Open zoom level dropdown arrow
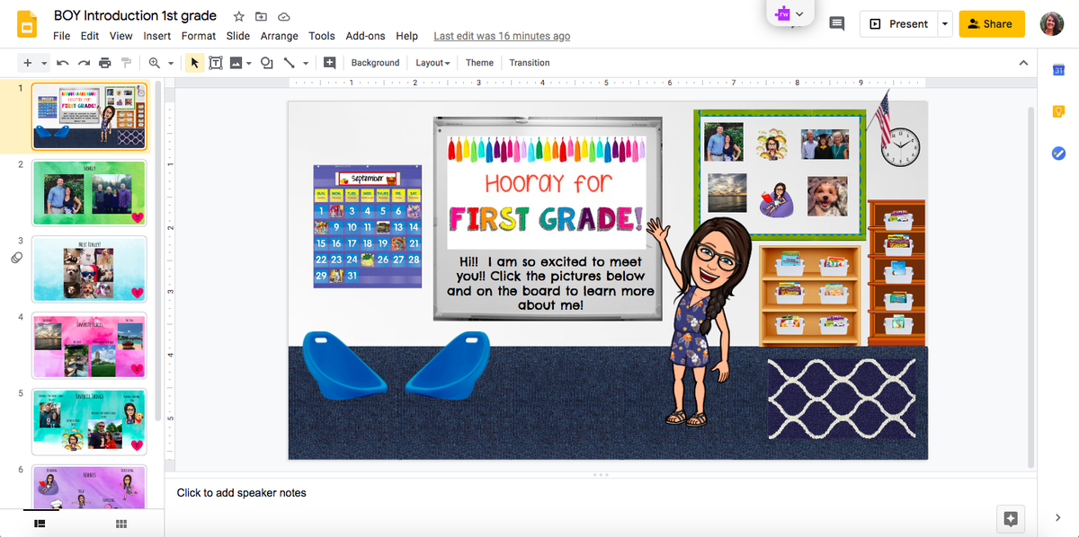1079x537 pixels. pyautogui.click(x=170, y=63)
